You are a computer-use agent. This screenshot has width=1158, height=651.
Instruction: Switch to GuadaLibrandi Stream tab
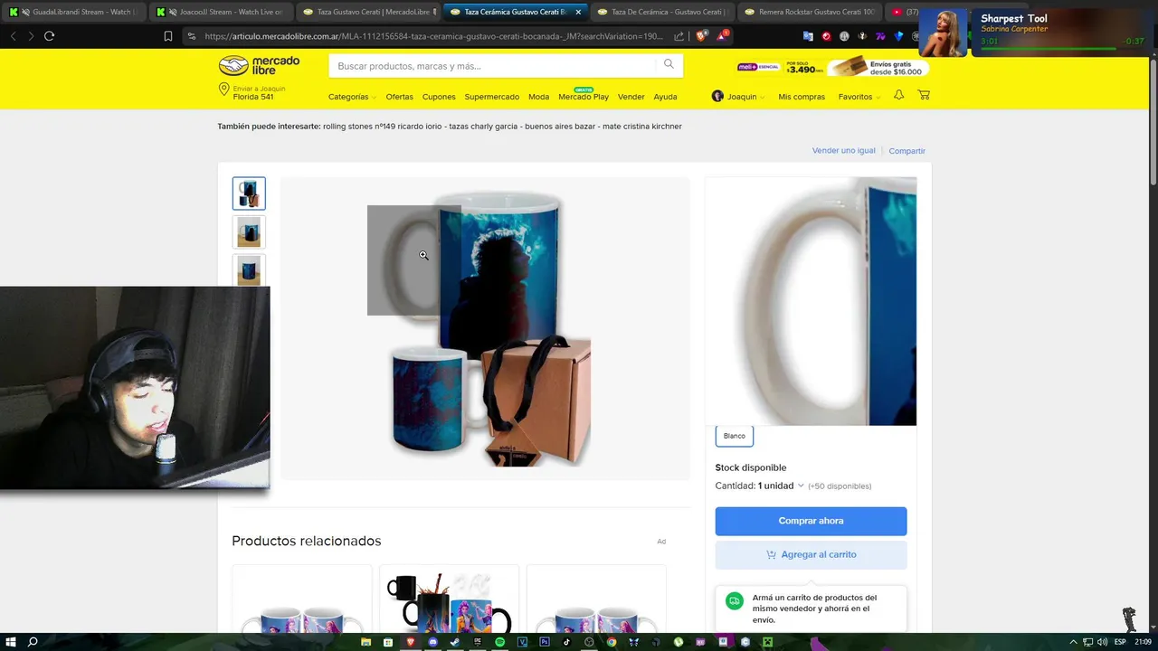[76, 12]
